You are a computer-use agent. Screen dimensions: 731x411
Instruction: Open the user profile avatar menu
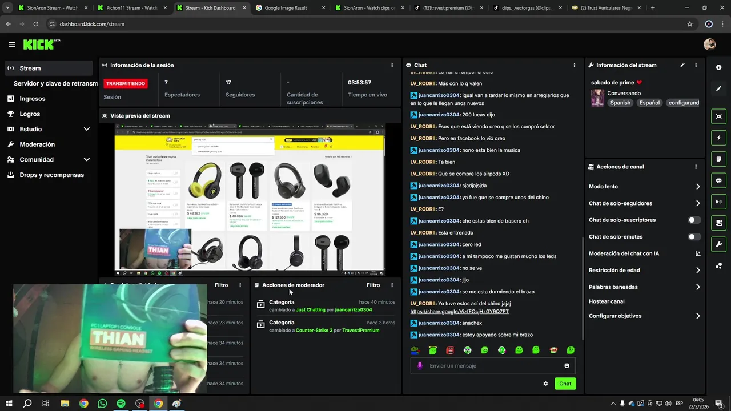(x=709, y=45)
